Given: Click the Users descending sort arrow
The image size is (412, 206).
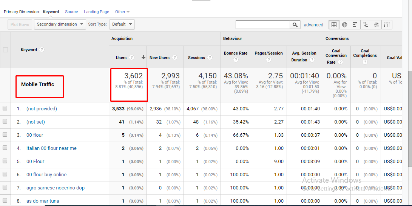Looking at the screenshot, I should pos(144,57).
